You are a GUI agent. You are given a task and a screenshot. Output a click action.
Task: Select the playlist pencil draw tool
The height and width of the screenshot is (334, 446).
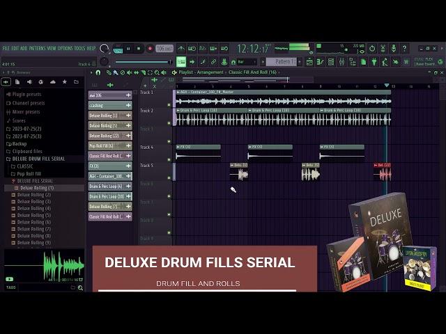tap(109, 72)
